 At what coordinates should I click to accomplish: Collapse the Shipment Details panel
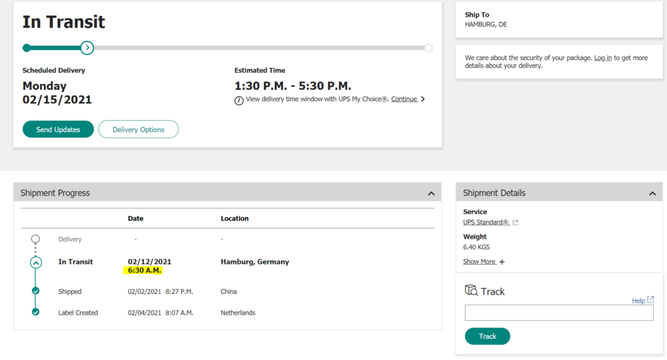click(652, 193)
